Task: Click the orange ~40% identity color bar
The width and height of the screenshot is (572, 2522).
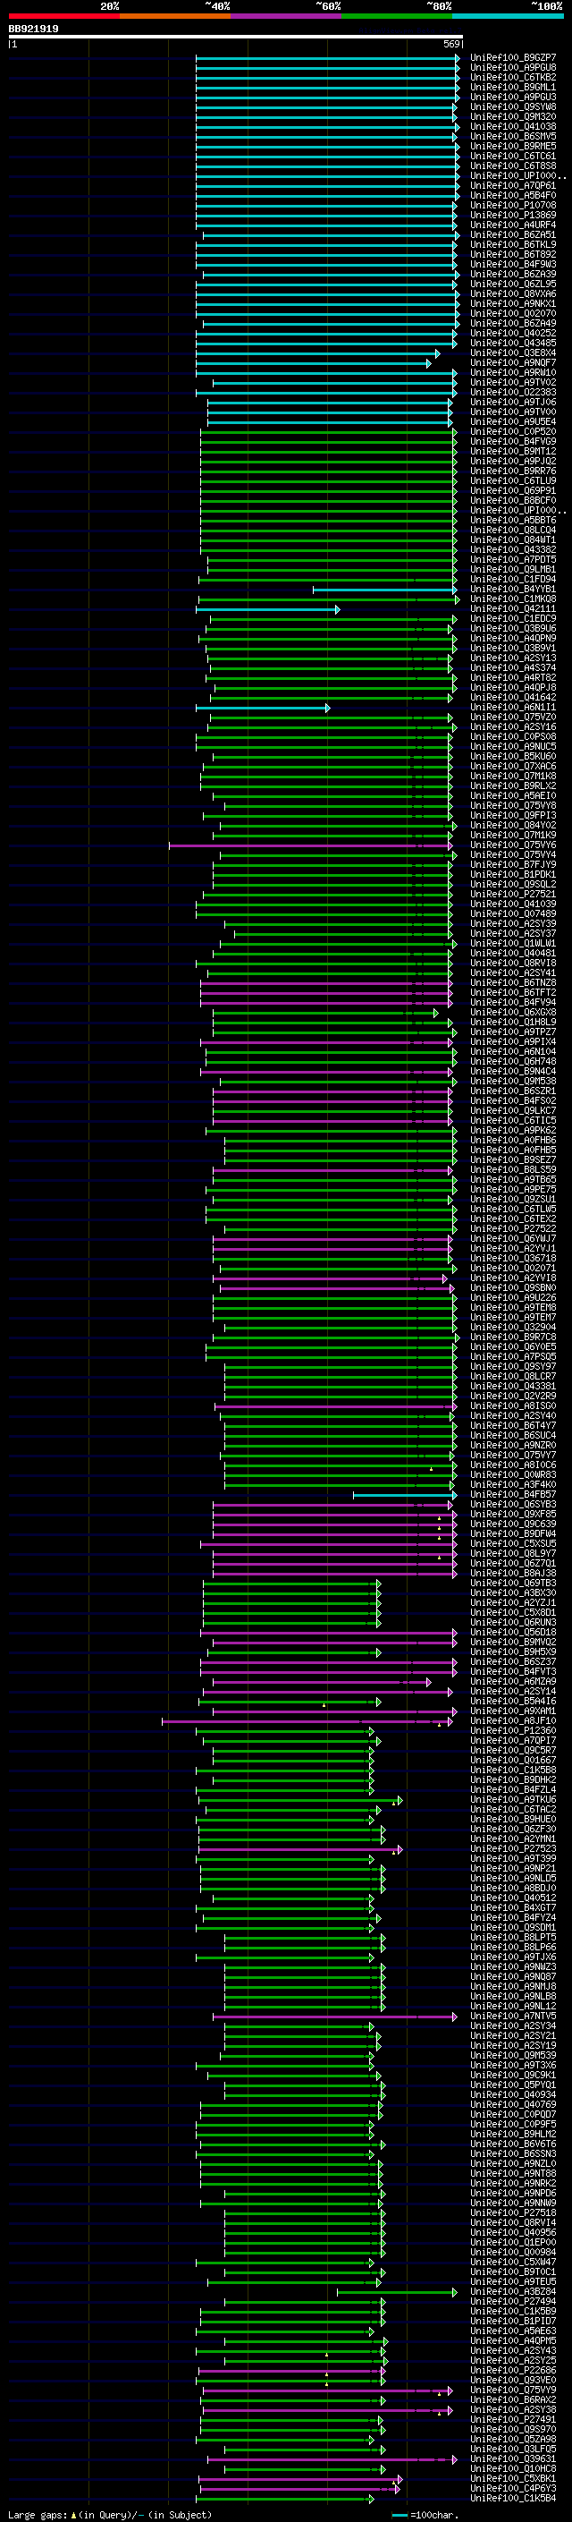Action: pyautogui.click(x=175, y=16)
